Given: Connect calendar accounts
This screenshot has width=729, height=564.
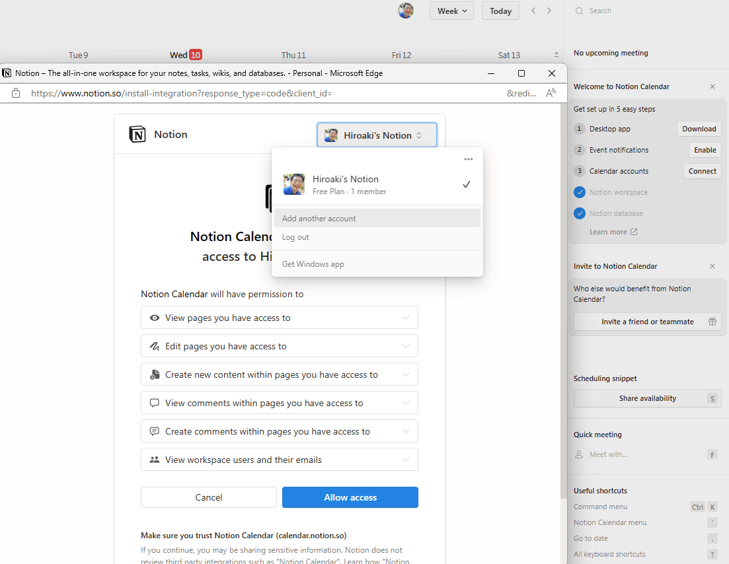Looking at the screenshot, I should click(x=702, y=171).
